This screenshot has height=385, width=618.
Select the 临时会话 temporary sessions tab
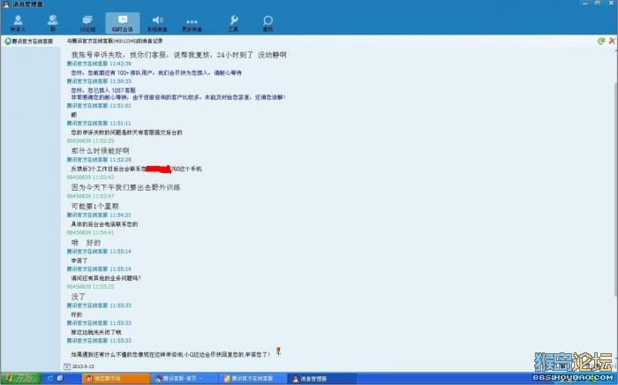(x=123, y=23)
